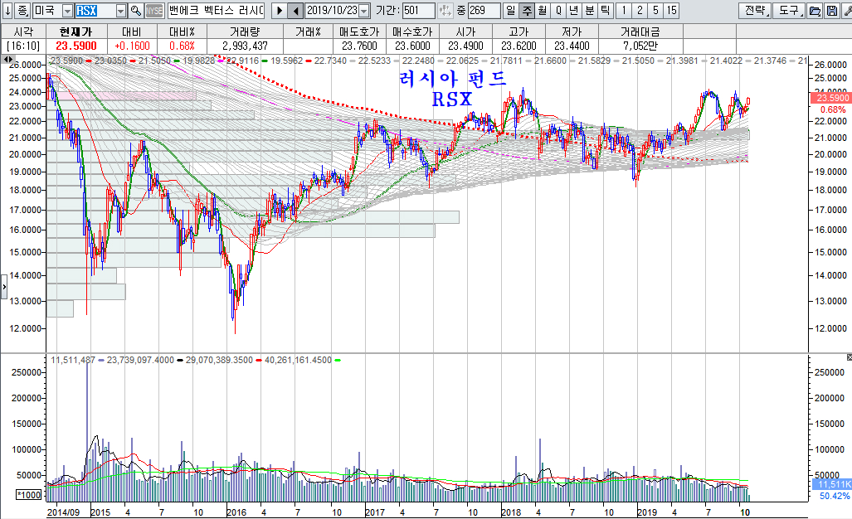Click the down-arrow icon at toolbar start

pos(7,10)
